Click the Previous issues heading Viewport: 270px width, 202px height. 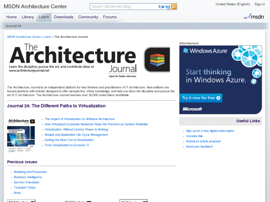pos(22,162)
